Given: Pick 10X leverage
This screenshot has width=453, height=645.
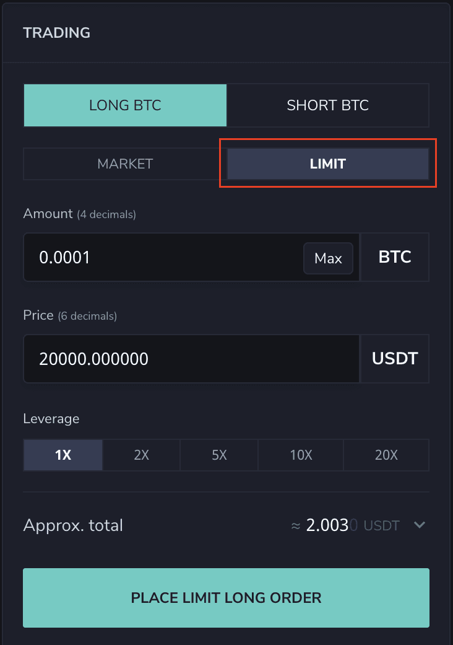Looking at the screenshot, I should [x=301, y=455].
